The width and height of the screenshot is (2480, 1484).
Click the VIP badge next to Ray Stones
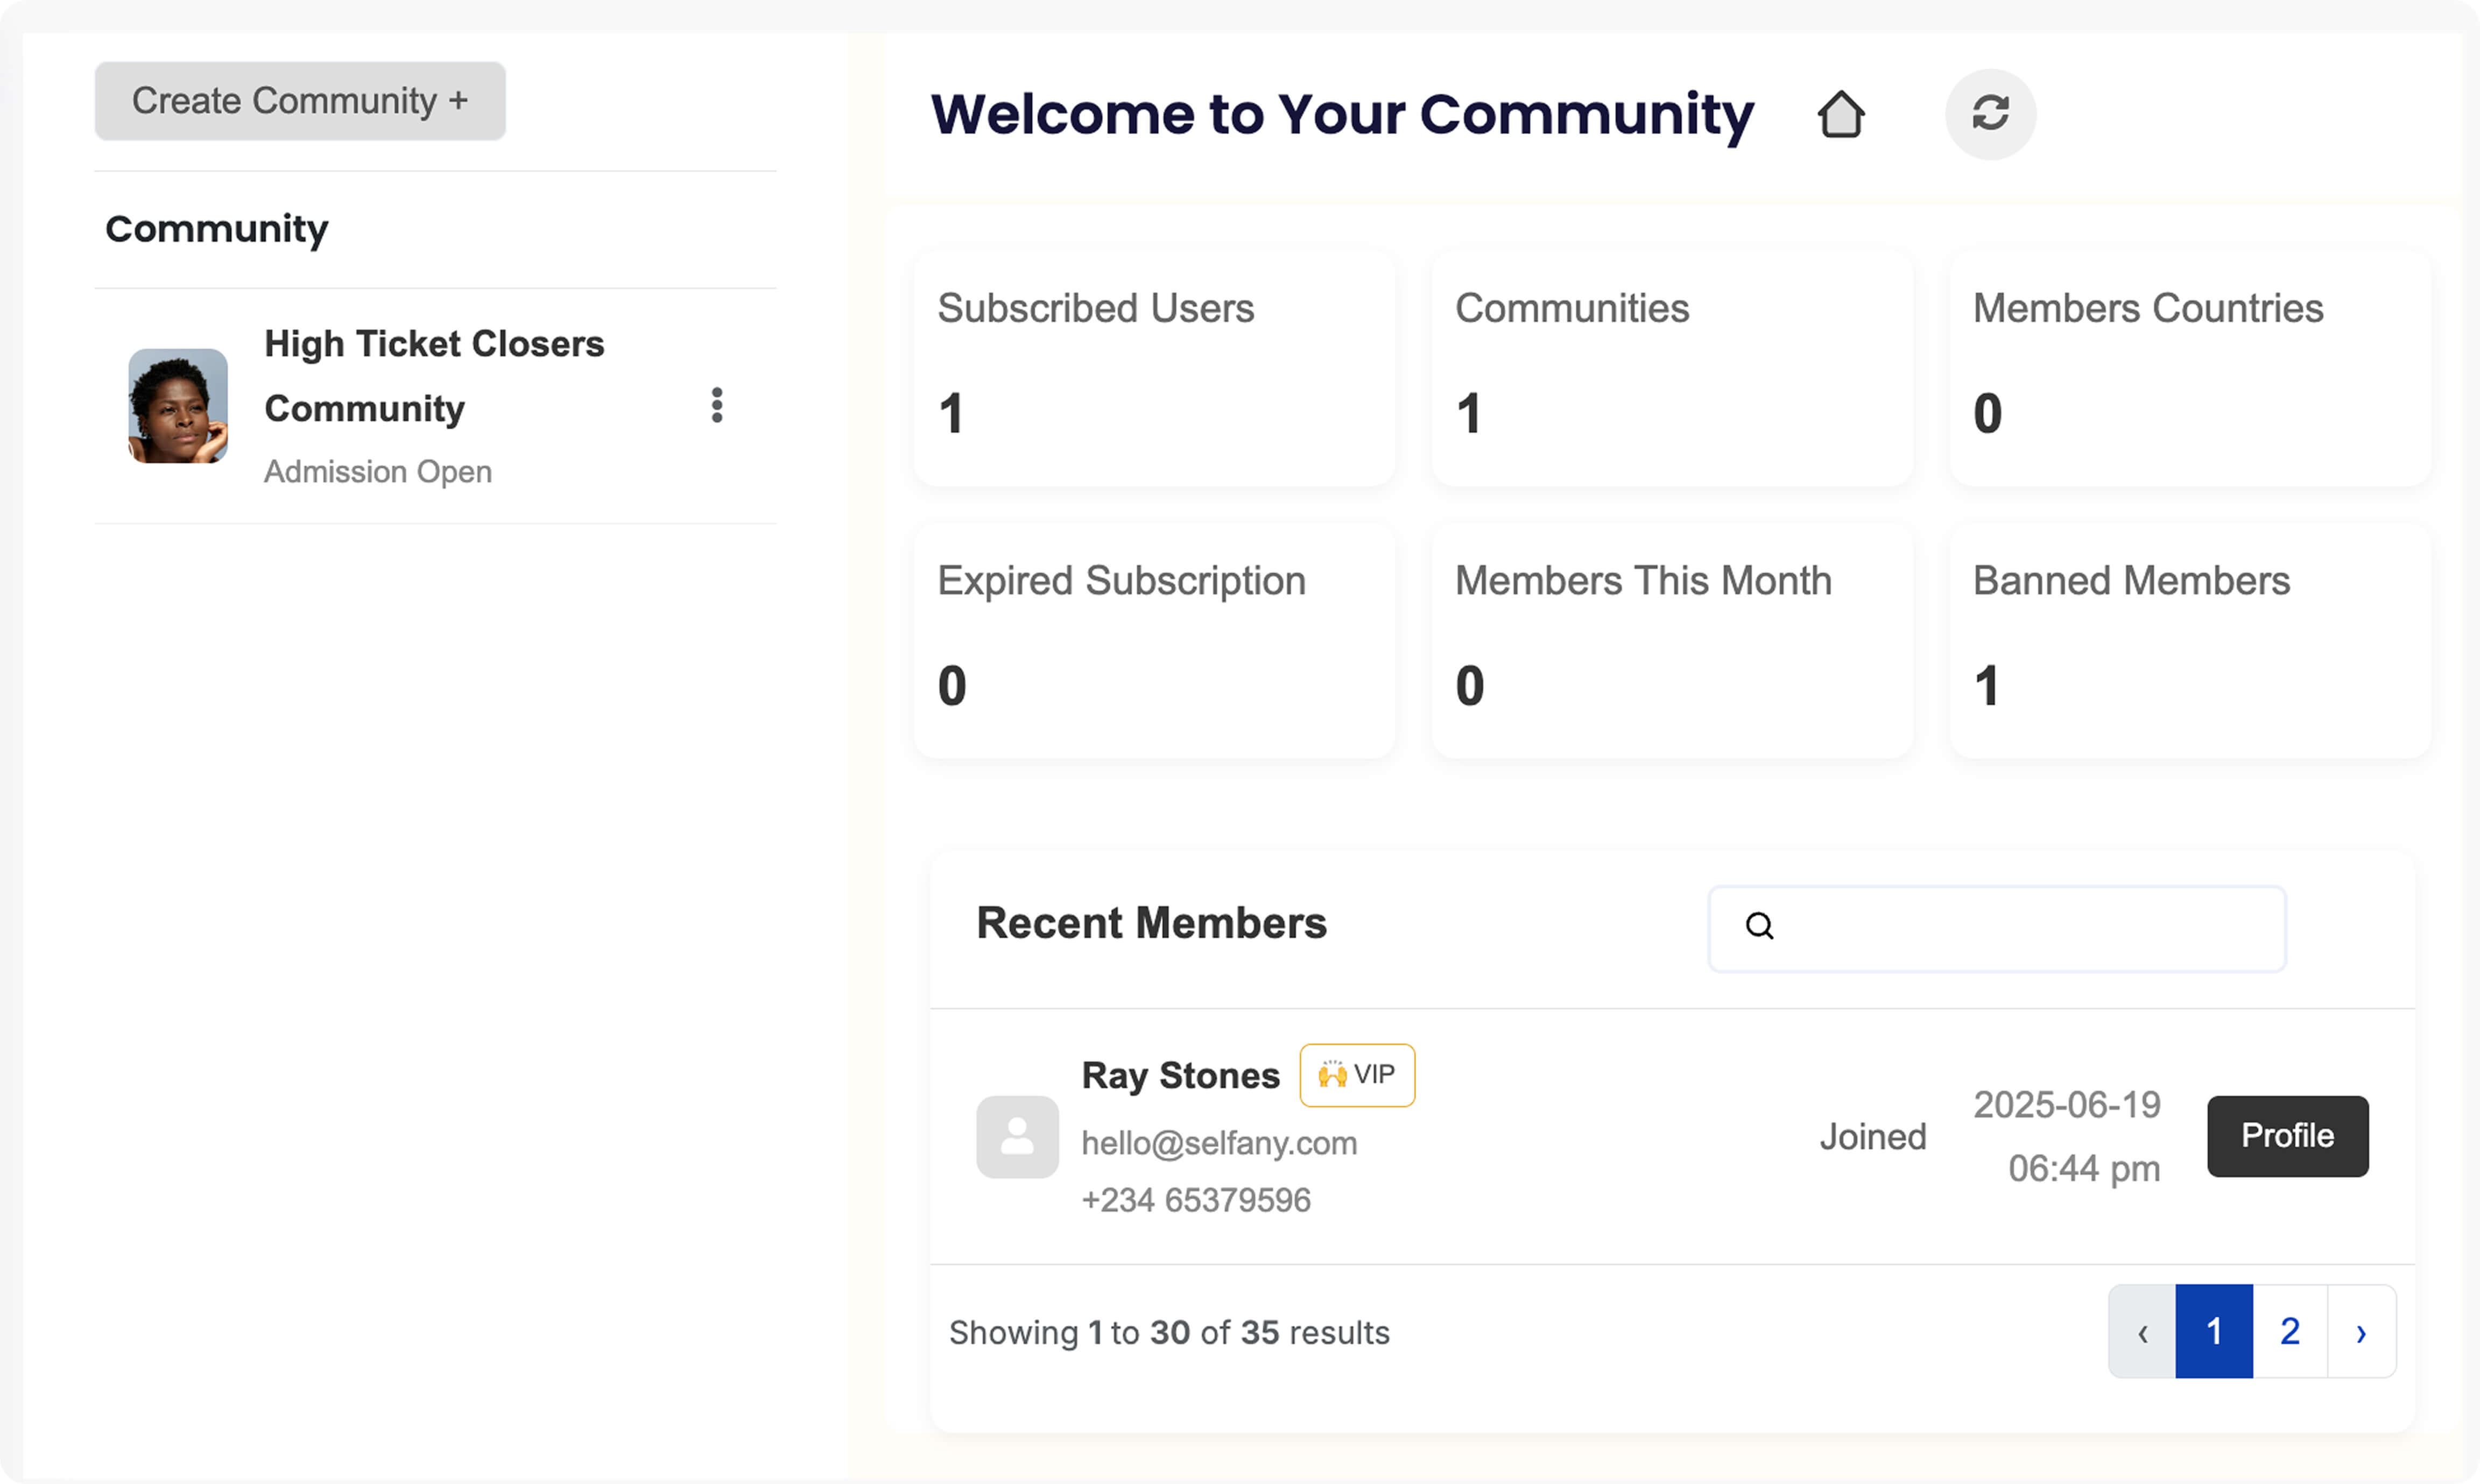point(1357,1075)
